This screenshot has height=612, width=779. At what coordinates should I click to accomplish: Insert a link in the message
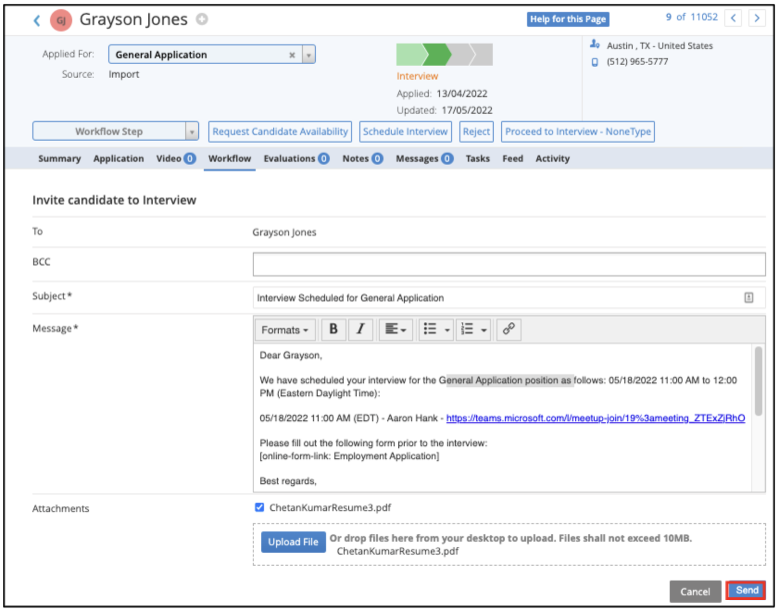coord(509,329)
